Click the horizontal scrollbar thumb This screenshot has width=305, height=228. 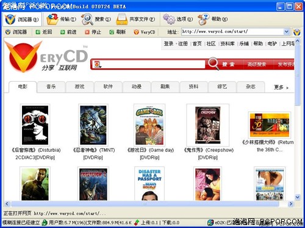(145, 204)
